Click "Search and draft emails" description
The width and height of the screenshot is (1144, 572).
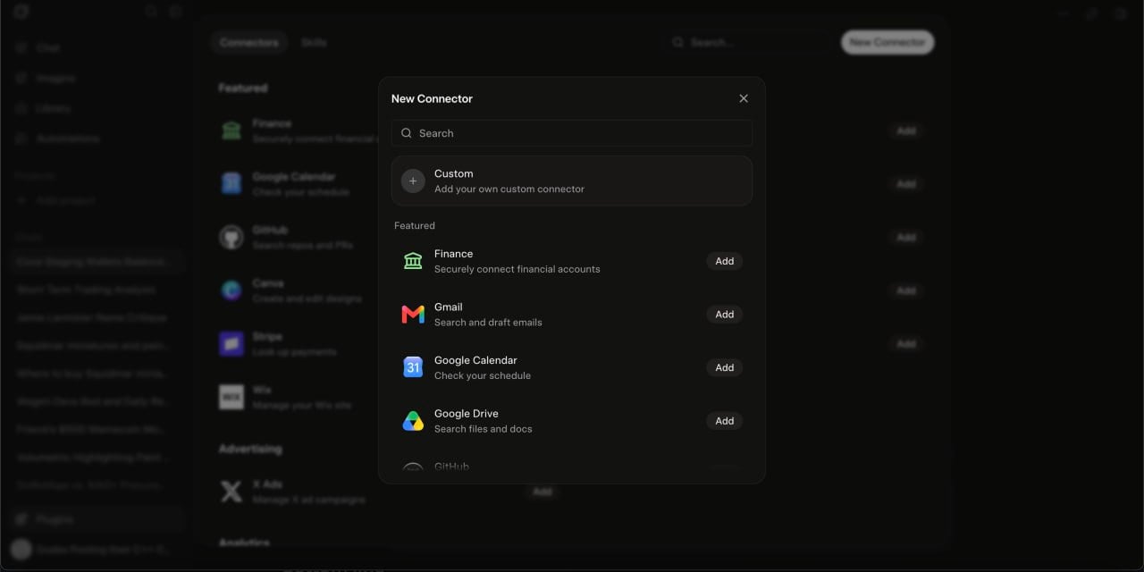(x=488, y=323)
